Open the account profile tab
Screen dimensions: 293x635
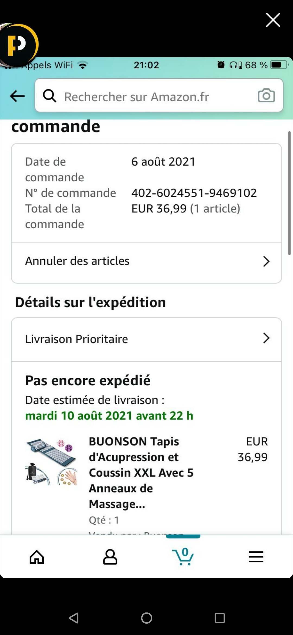pyautogui.click(x=110, y=557)
